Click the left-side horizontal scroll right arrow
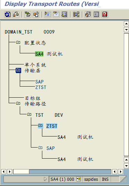 click(9, 171)
